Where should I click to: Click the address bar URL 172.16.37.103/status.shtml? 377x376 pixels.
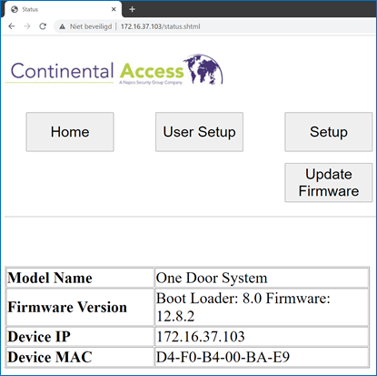(161, 26)
